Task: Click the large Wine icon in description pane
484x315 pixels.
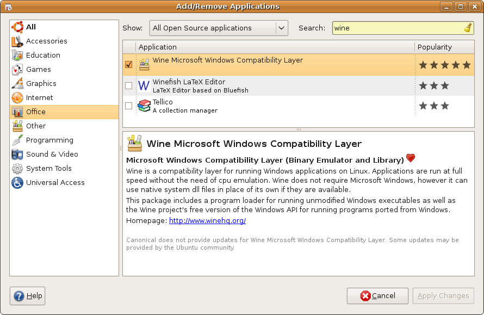Action: point(134,143)
